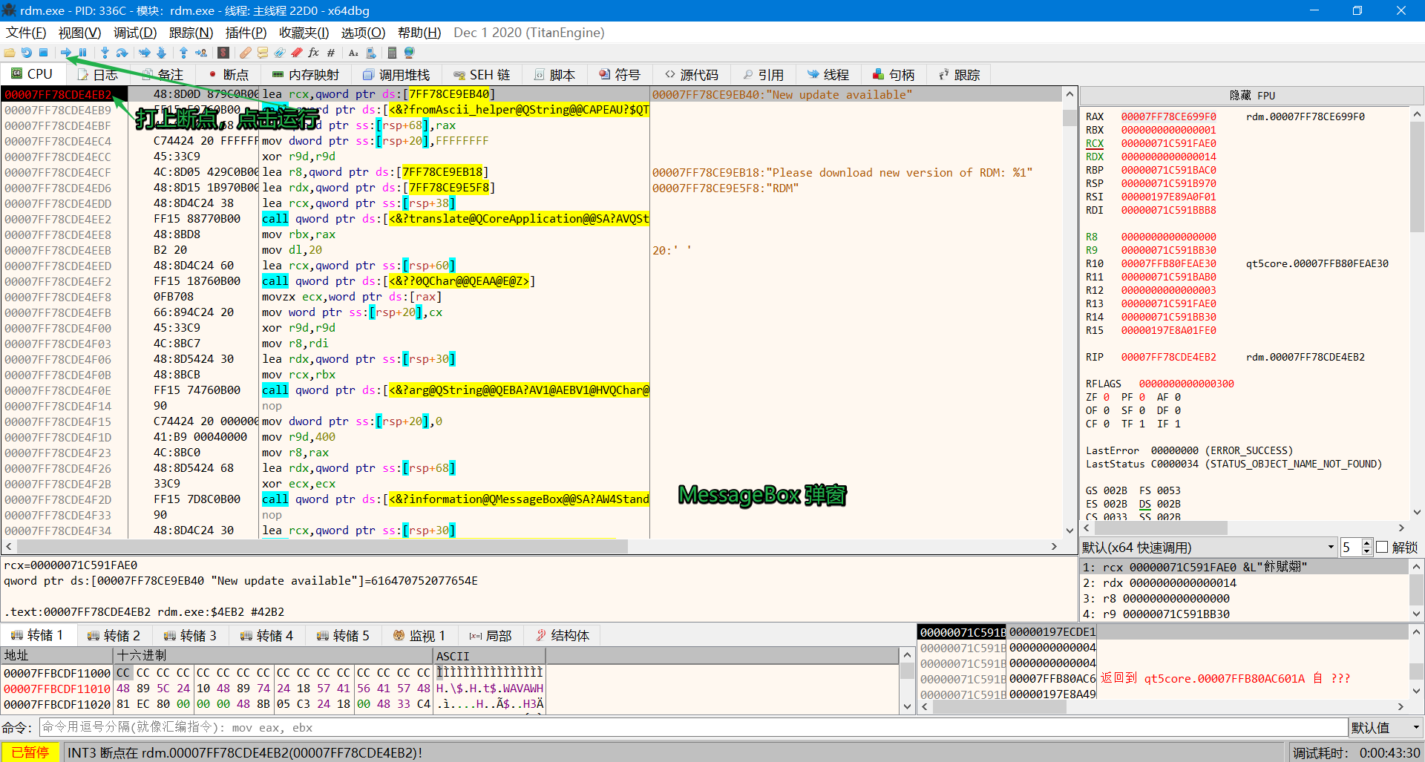Click the String references A icon
The height and width of the screenshot is (762, 1425).
(353, 53)
